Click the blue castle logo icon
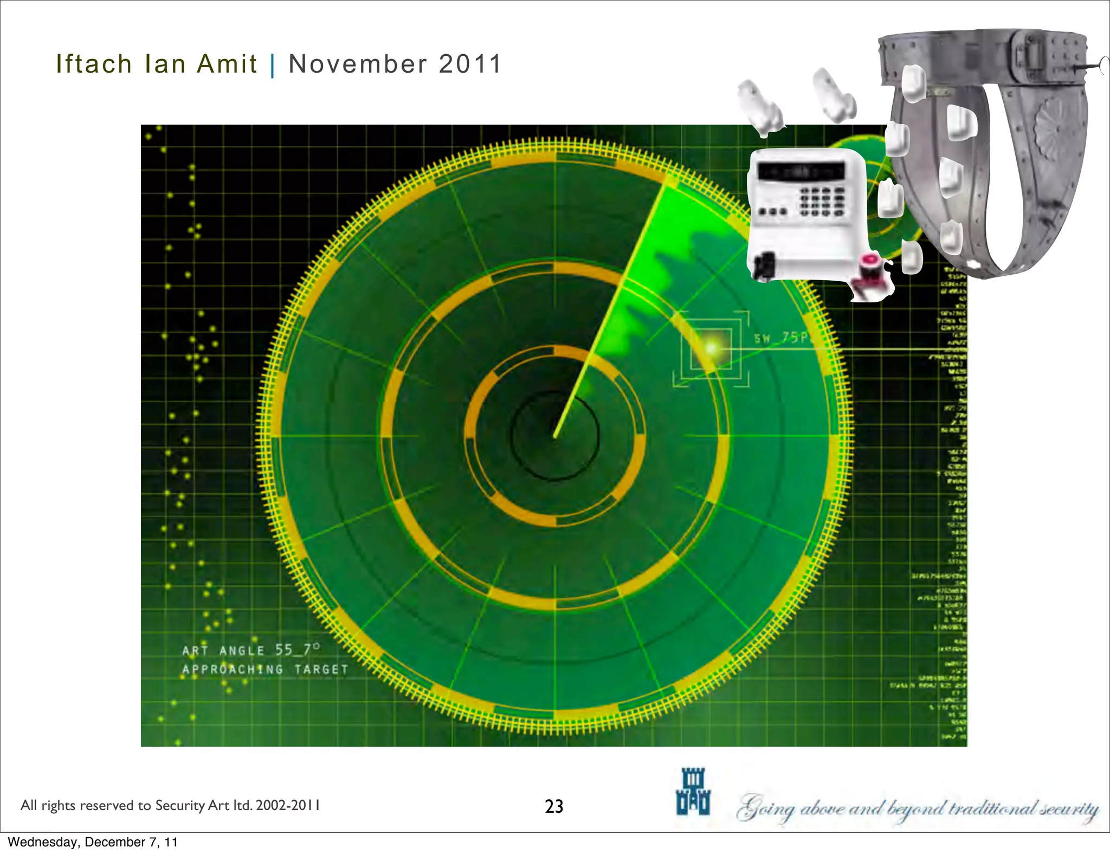 pyautogui.click(x=693, y=791)
